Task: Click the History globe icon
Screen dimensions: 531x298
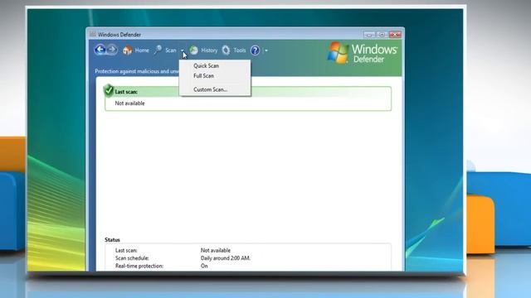Action: pos(193,50)
